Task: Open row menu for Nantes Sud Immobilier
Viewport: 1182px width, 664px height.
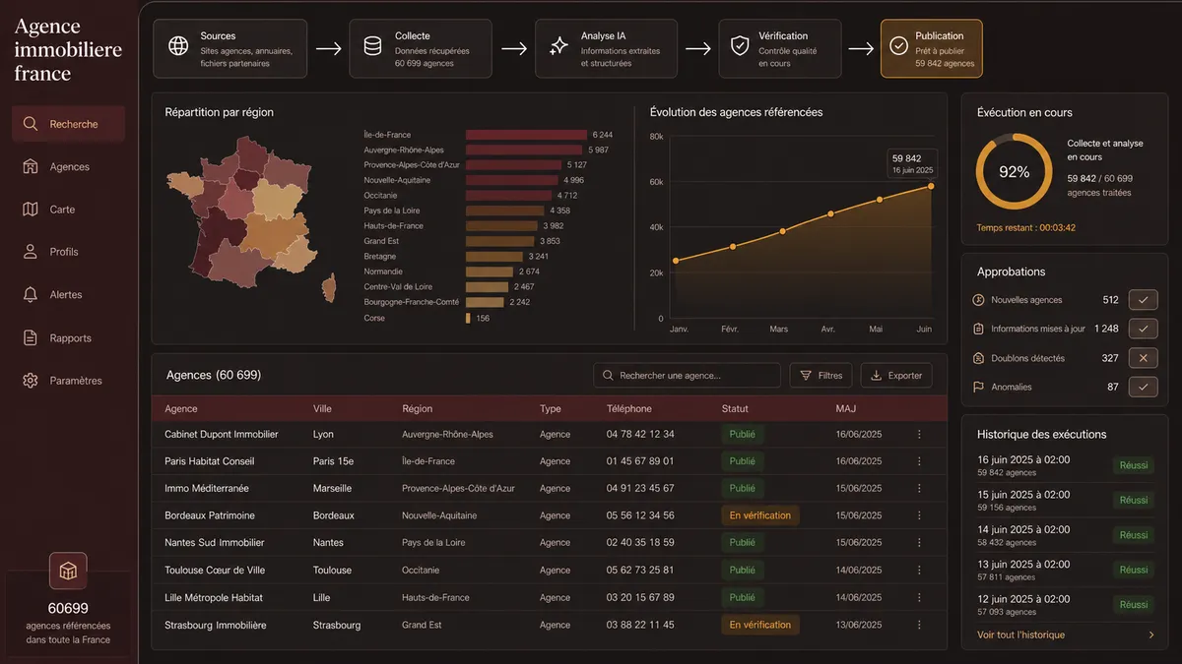Action: (919, 542)
